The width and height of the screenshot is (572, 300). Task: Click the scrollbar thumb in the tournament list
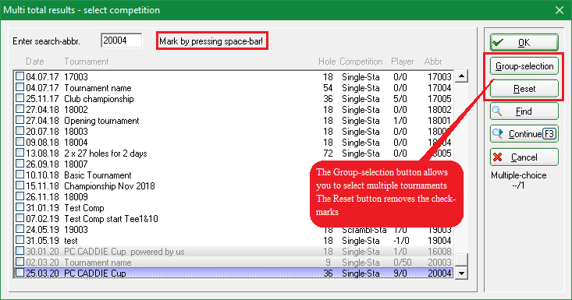click(461, 260)
